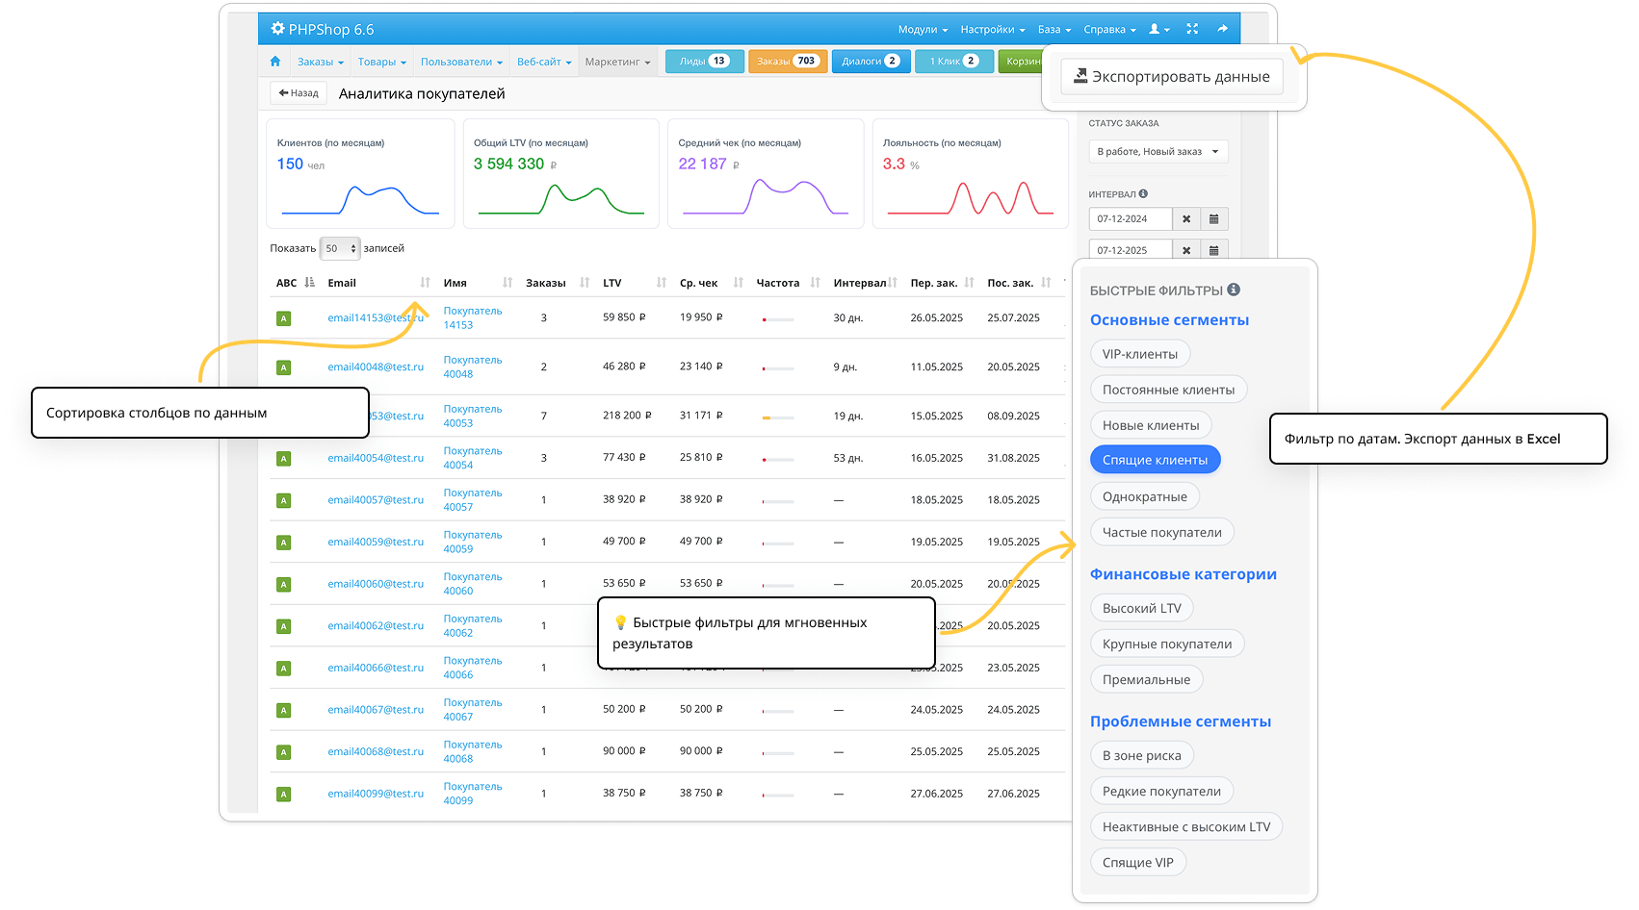Expand the user account dropdown in header
Screen dimensions: 1639x910
[x=1158, y=29]
